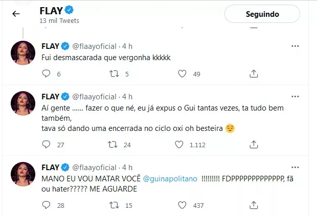The image size is (317, 216).
Task: Open more options on 'Aí gente' tweet
Action: (x=295, y=96)
